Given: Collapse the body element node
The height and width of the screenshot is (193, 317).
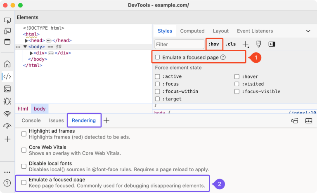Looking at the screenshot, I should click(x=25, y=47).
